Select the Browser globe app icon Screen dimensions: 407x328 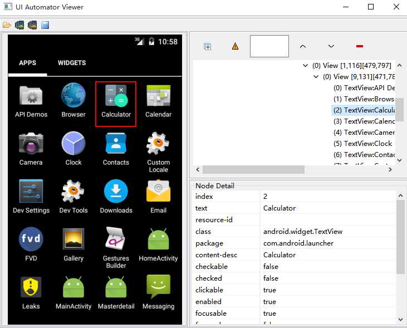73,95
